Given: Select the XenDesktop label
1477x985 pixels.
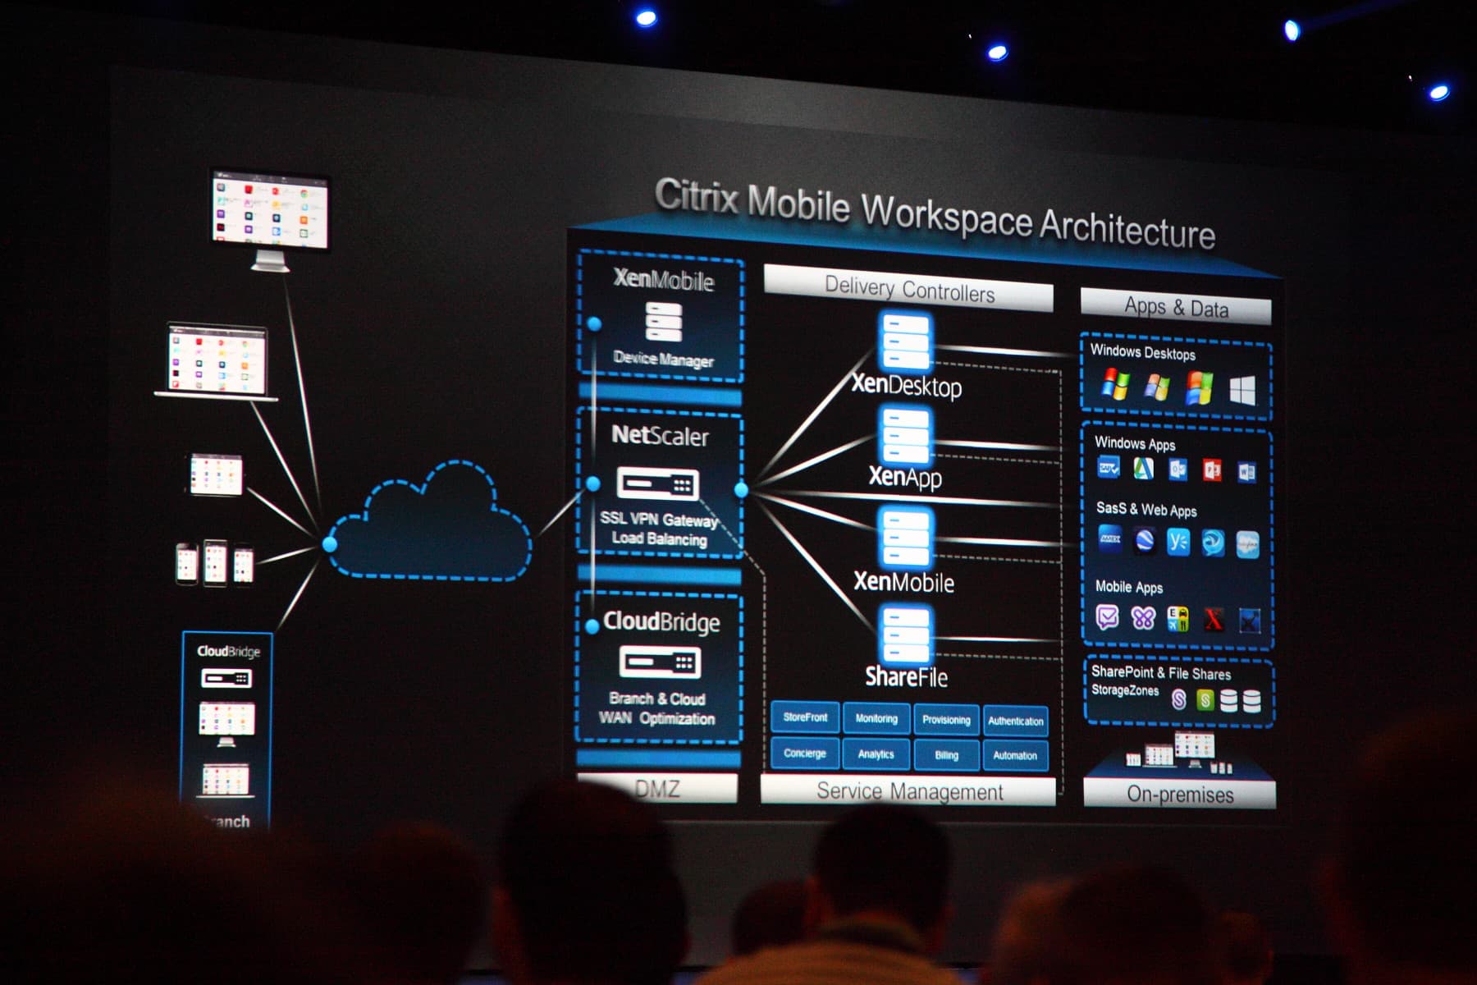Looking at the screenshot, I should click(907, 385).
